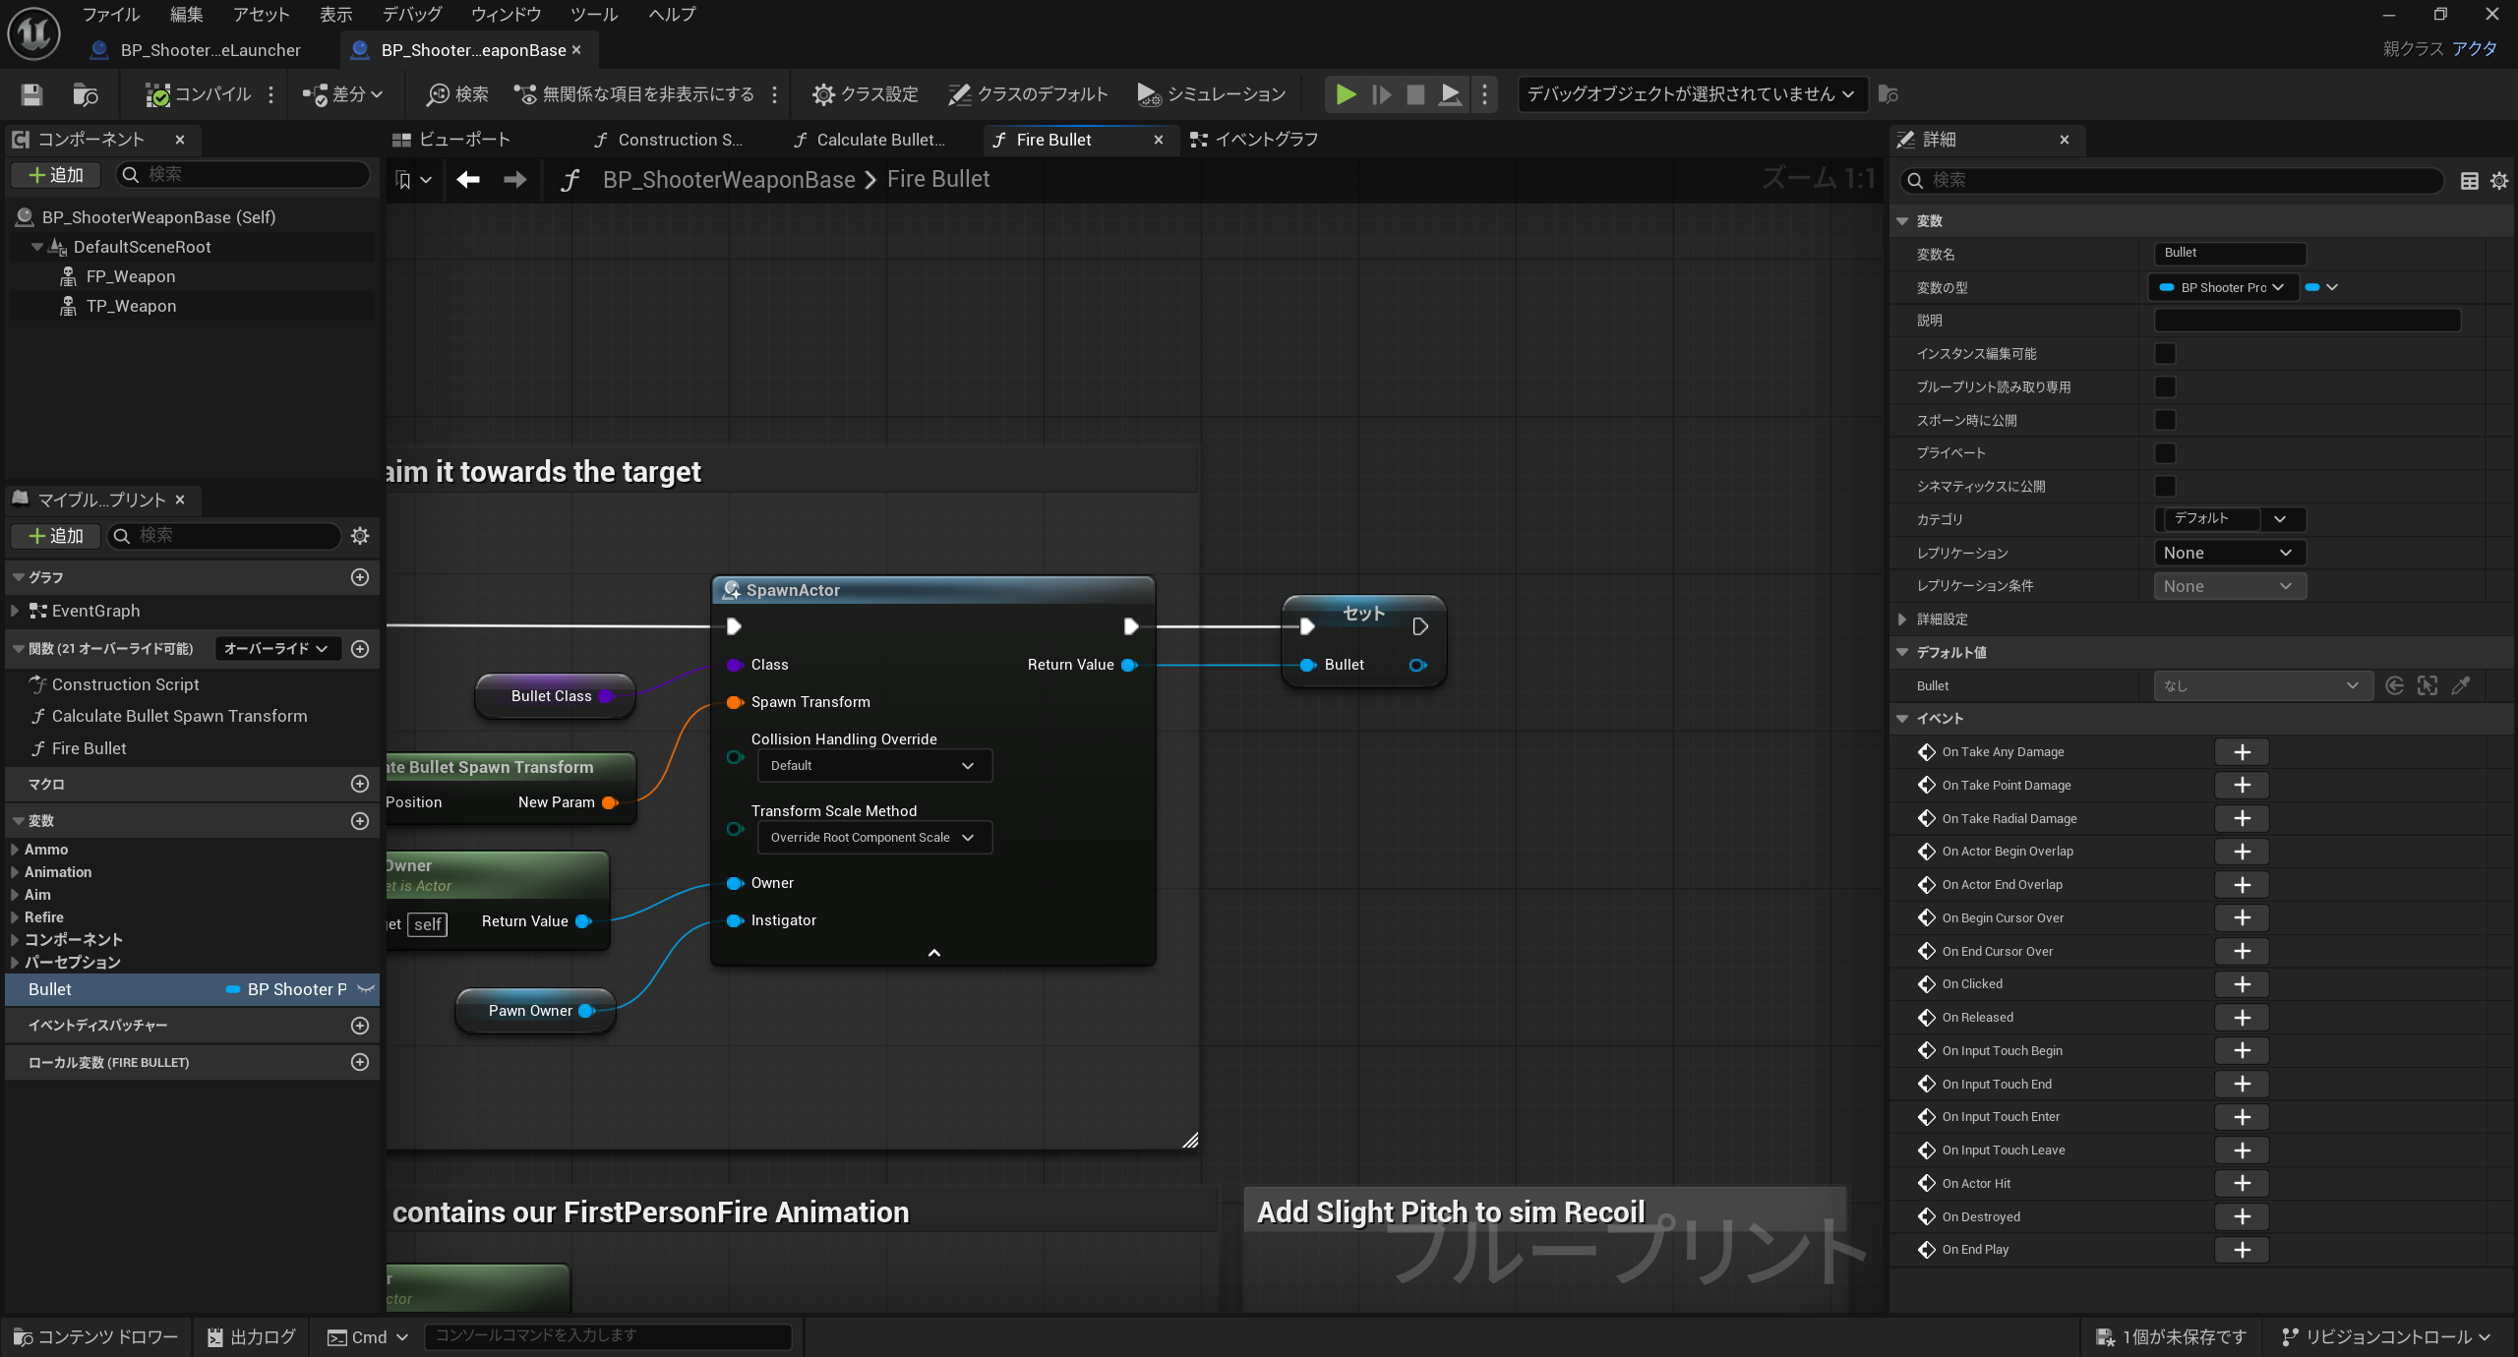This screenshot has height=1357, width=2518.
Task: Toggle the Instance Editable checkbox
Action: [x=2165, y=354]
